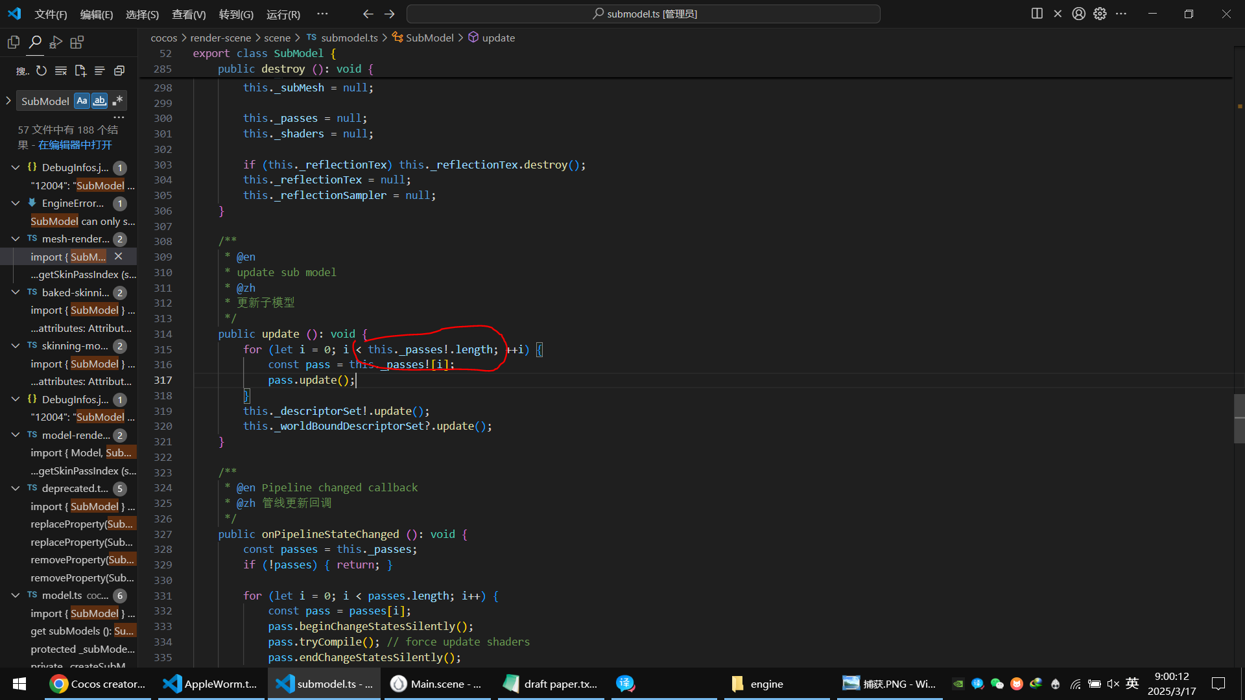The height and width of the screenshot is (700, 1245).
Task: Dismiss the mesh-renderer import SubModel match
Action: pyautogui.click(x=119, y=257)
